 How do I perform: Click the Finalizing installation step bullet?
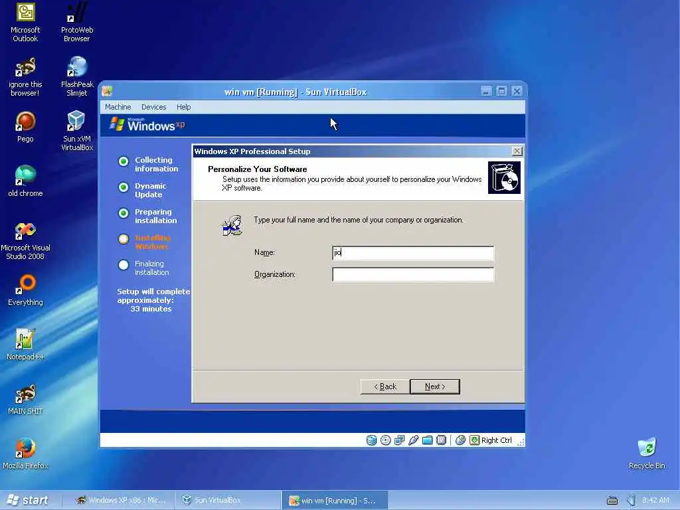[124, 265]
